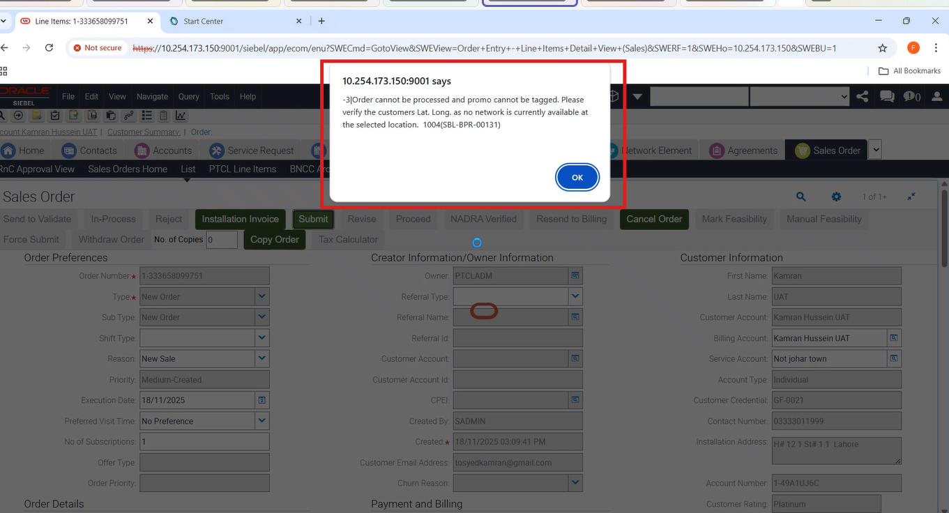This screenshot has width=949, height=513.
Task: Click the pick icon beside Billing Account
Action: click(x=894, y=338)
